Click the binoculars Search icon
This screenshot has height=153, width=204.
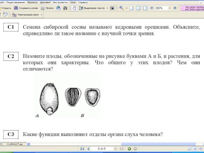(x=65, y=8)
